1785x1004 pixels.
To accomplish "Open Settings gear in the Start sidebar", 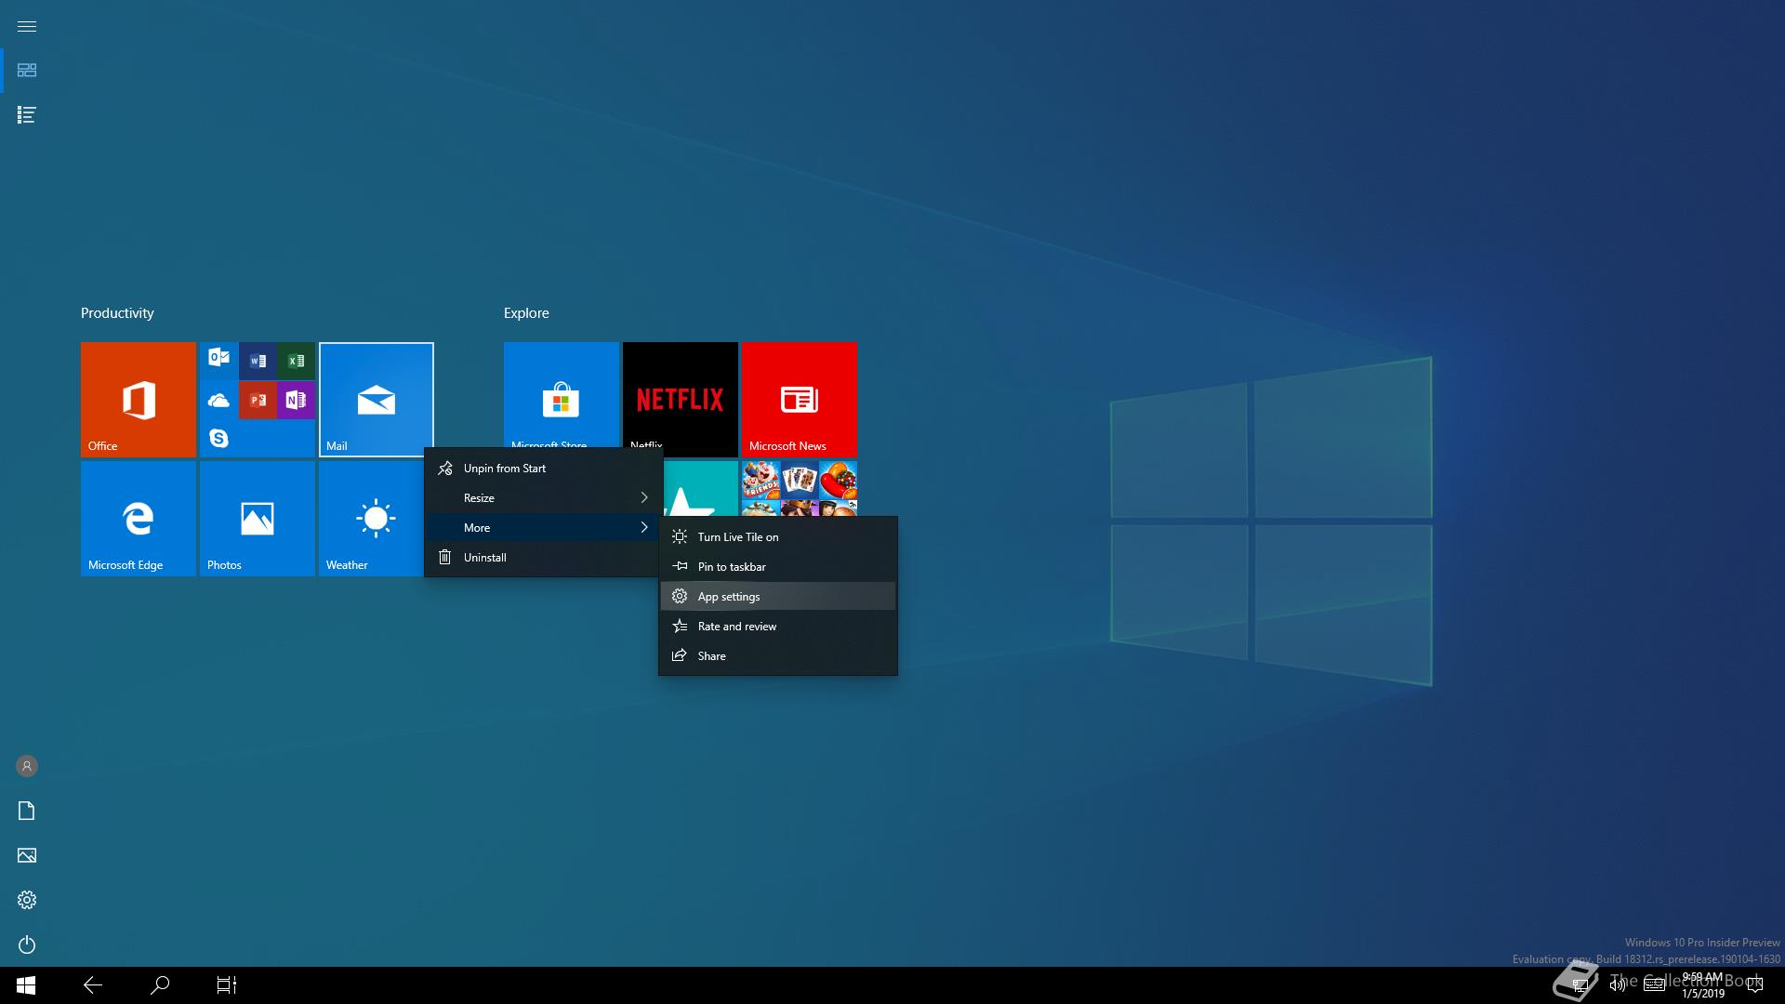I will click(x=27, y=900).
